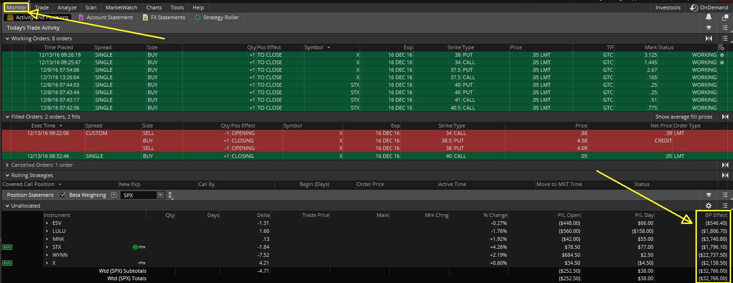
Task: Collapse the Filled Orders section
Action: 8,117
